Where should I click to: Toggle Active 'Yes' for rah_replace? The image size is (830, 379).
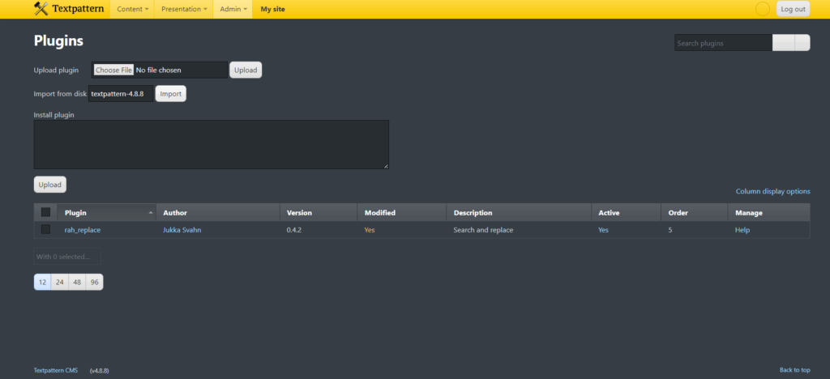603,230
